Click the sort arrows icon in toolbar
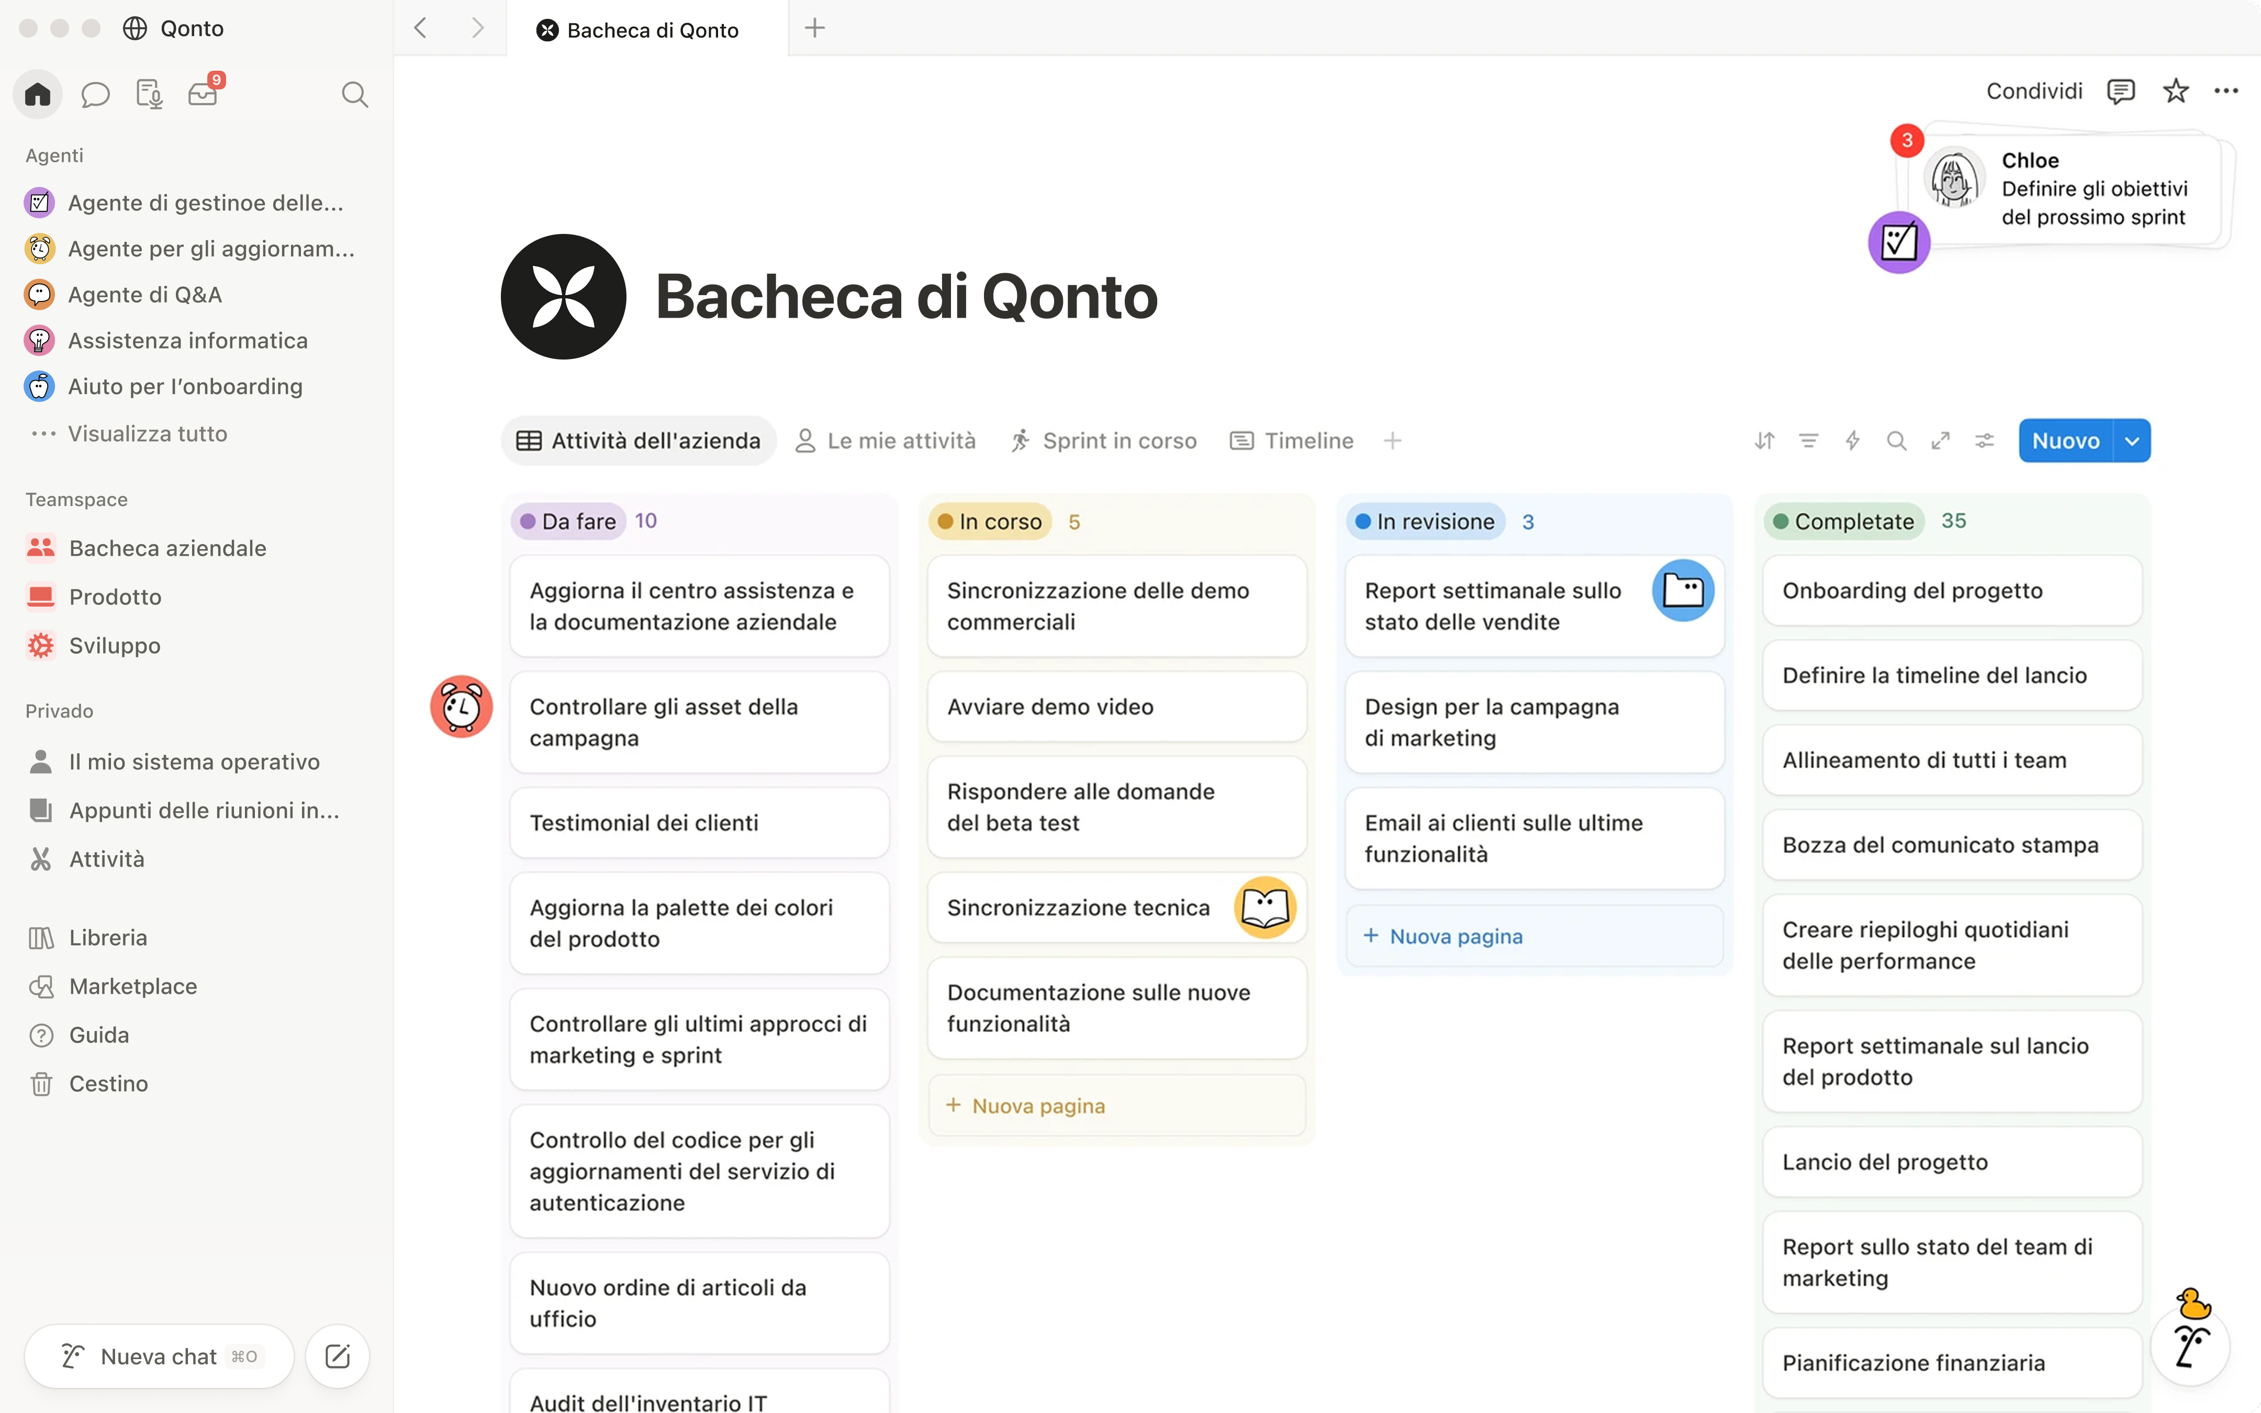Viewport: 2261px width, 1413px height. click(x=1764, y=441)
